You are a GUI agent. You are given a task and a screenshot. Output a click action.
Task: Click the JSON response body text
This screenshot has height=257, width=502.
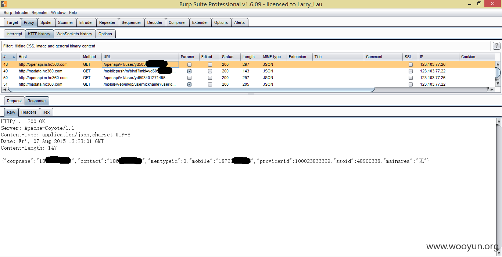pos(215,161)
